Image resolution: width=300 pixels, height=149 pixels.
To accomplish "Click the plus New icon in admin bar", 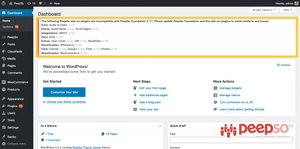I will point(51,3).
